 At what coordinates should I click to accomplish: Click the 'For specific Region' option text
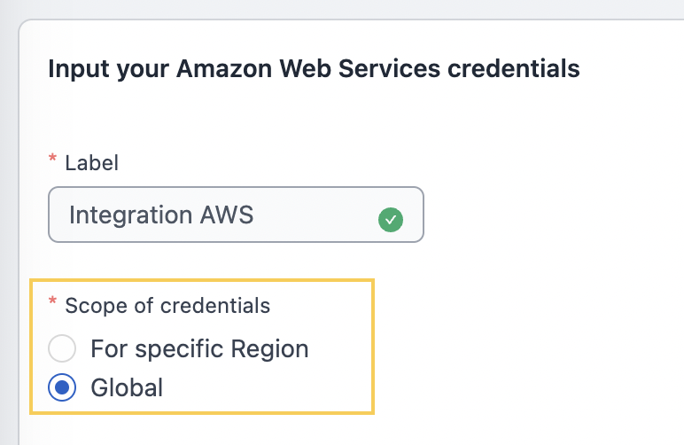(x=199, y=348)
